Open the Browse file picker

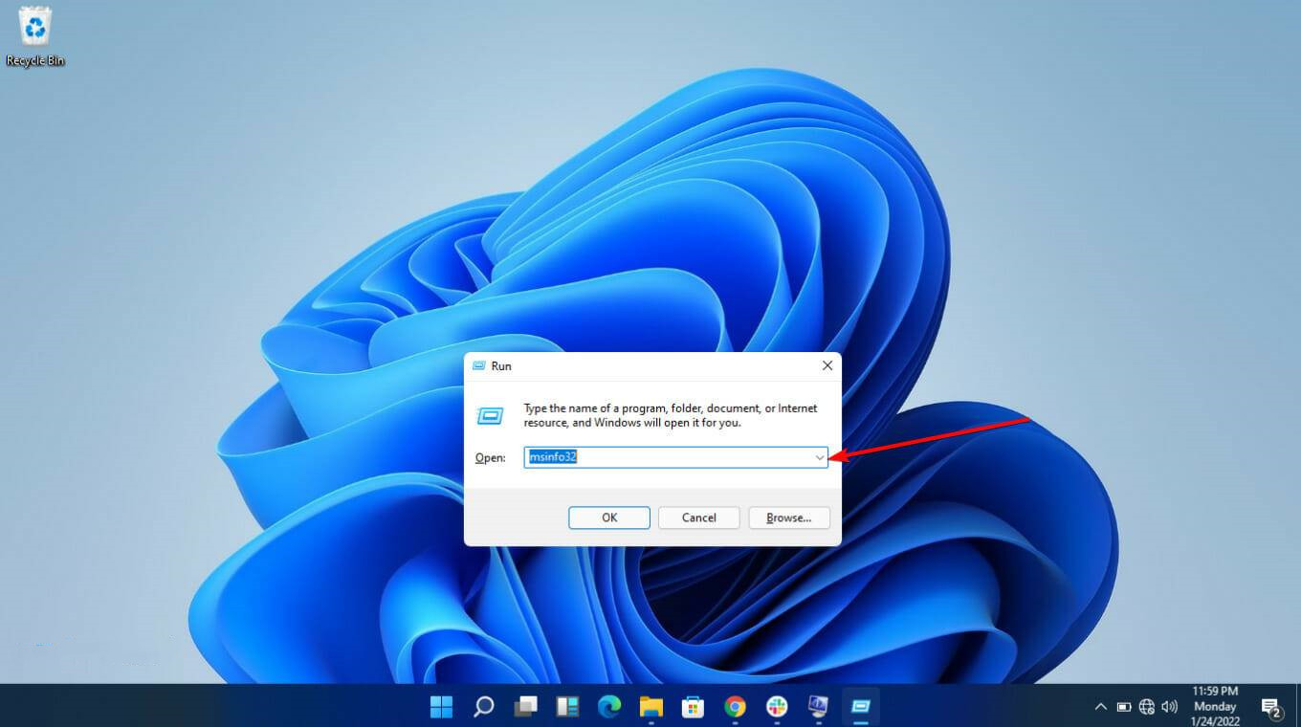coord(788,517)
